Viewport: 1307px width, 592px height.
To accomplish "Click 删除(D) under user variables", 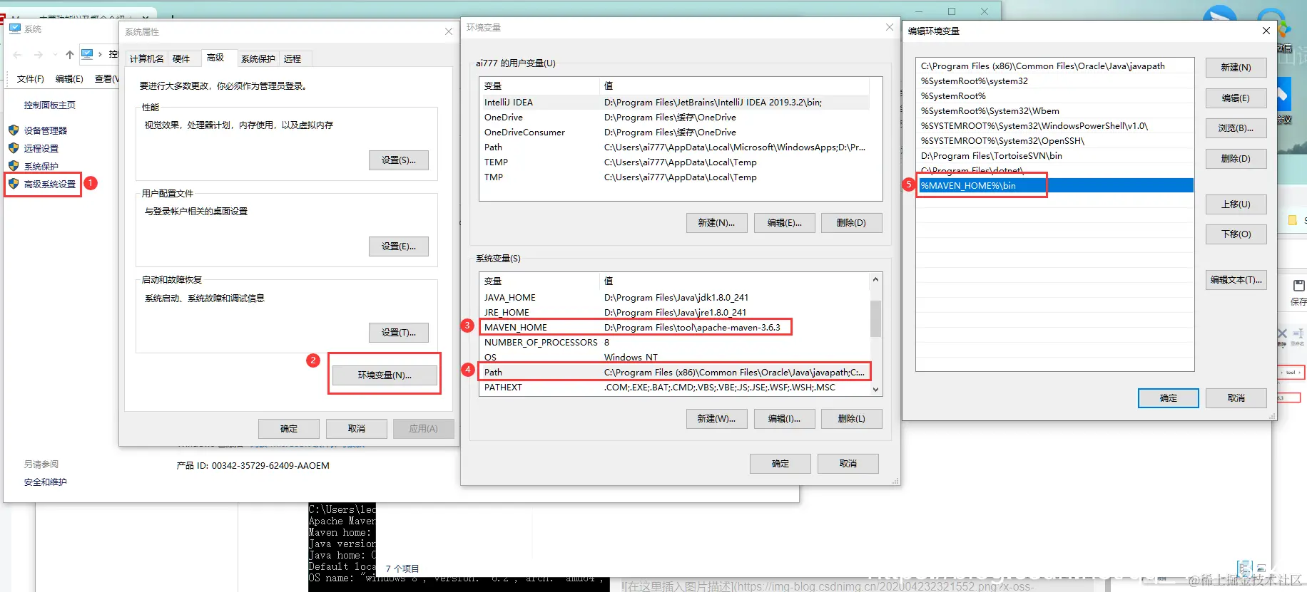I will pos(851,223).
